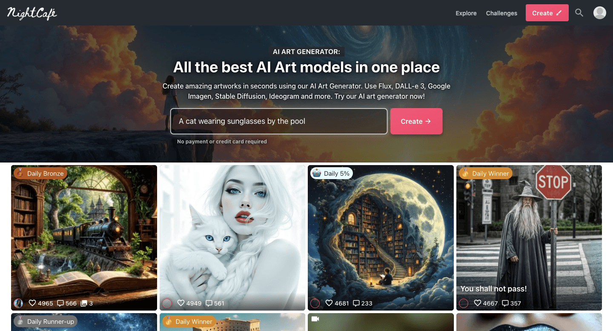Open comments on the wizard stop sign artwork
The height and width of the screenshot is (331, 613).
(505, 303)
